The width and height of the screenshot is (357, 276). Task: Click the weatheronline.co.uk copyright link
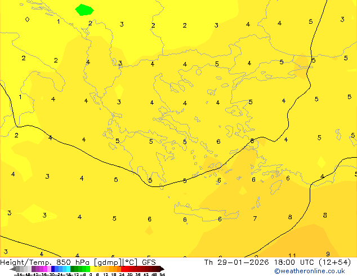[x=310, y=271]
